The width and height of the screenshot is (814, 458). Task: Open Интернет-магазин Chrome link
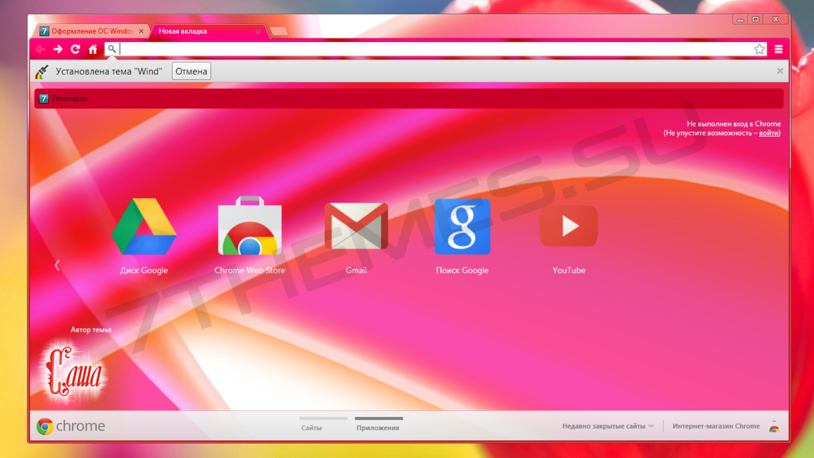click(x=716, y=426)
